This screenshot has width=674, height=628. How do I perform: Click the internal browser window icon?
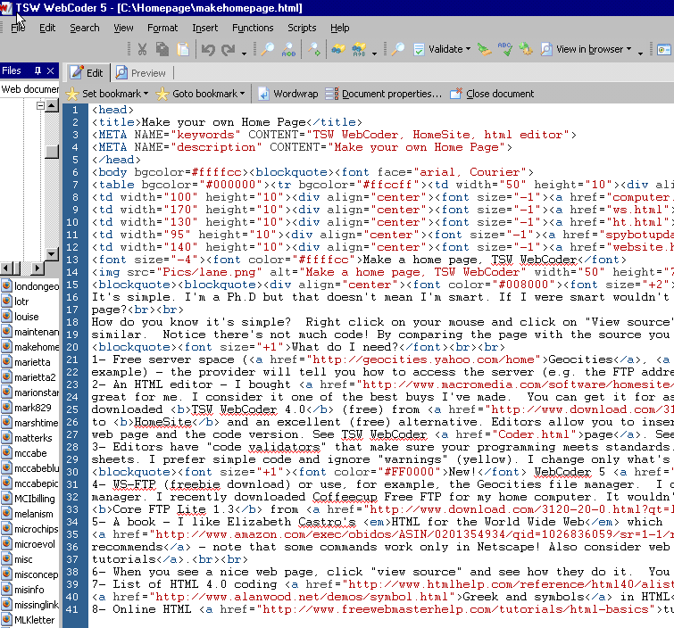point(664,50)
